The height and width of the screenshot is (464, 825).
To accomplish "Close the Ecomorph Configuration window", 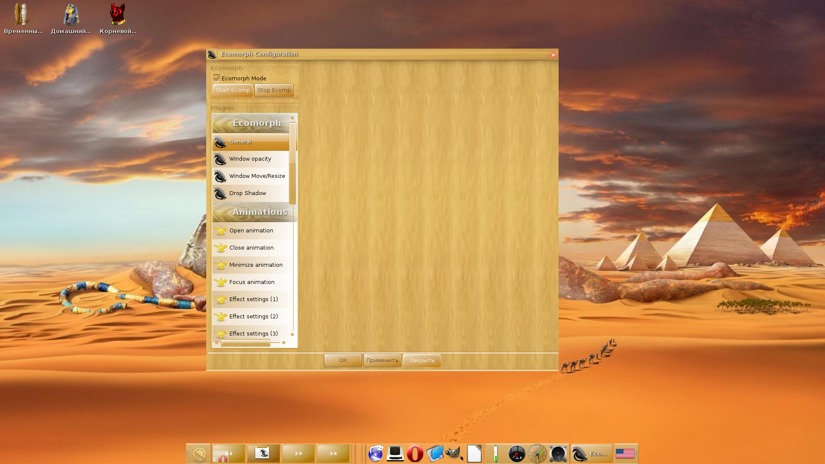I will pos(553,55).
